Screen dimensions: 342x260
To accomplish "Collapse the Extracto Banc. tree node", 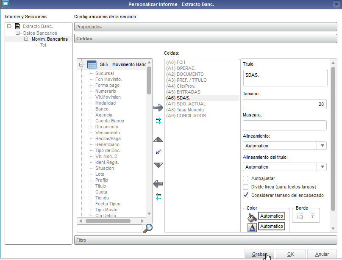I will click(9, 26).
